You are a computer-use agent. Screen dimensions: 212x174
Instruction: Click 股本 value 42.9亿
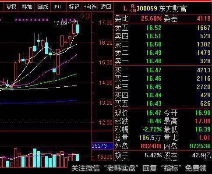201,155
